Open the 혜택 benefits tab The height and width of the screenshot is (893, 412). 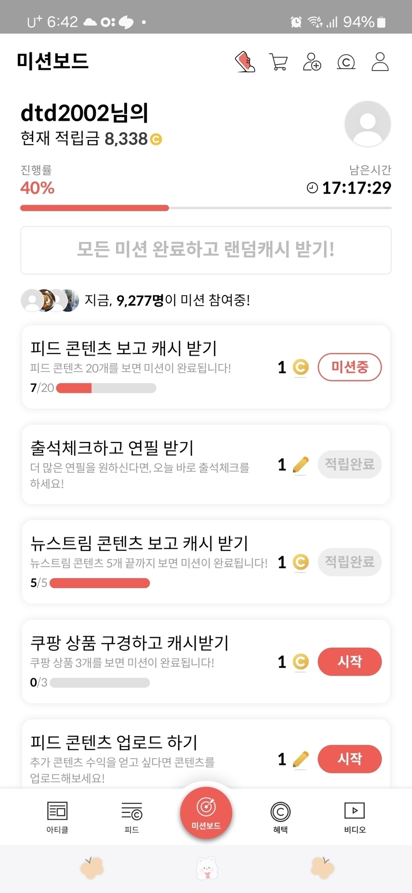(280, 817)
